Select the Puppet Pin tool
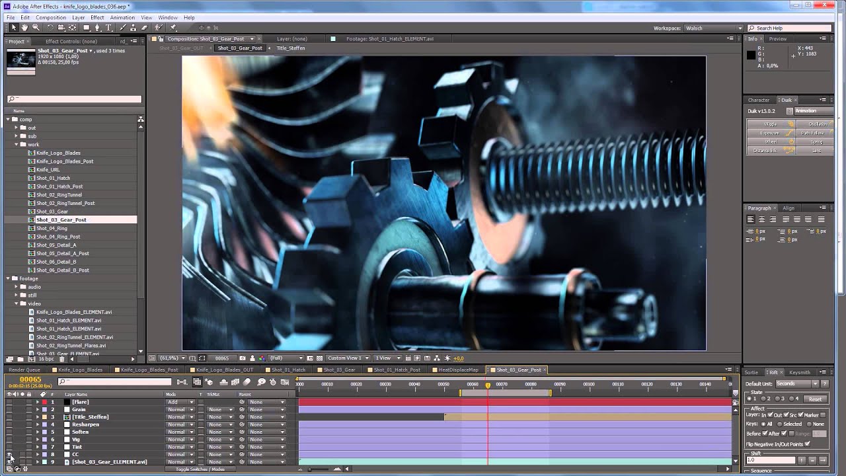846x476 pixels. tap(173, 28)
